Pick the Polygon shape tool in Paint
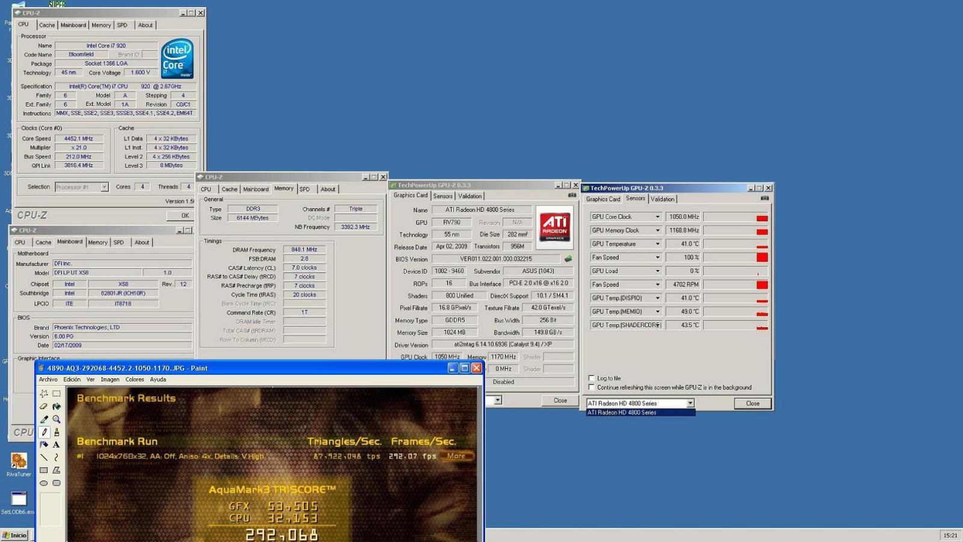Image resolution: width=963 pixels, height=542 pixels. coord(57,470)
